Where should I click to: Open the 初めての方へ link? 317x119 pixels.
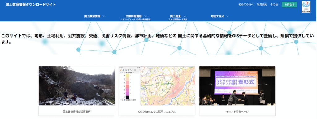pos(246,4)
